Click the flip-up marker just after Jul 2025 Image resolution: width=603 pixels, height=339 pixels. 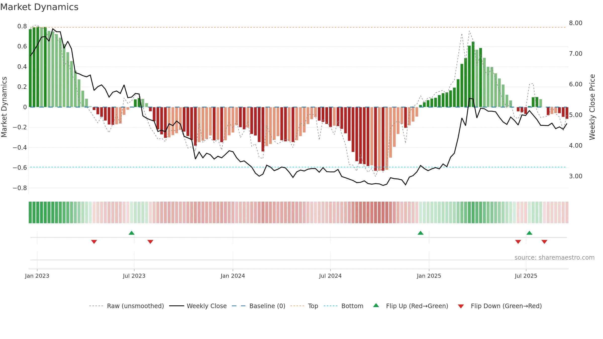[x=529, y=233]
